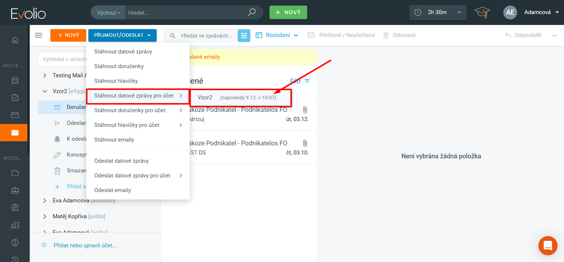The height and width of the screenshot is (262, 564).
Task: Open the Rozložení layout dropdown
Action: [277, 35]
